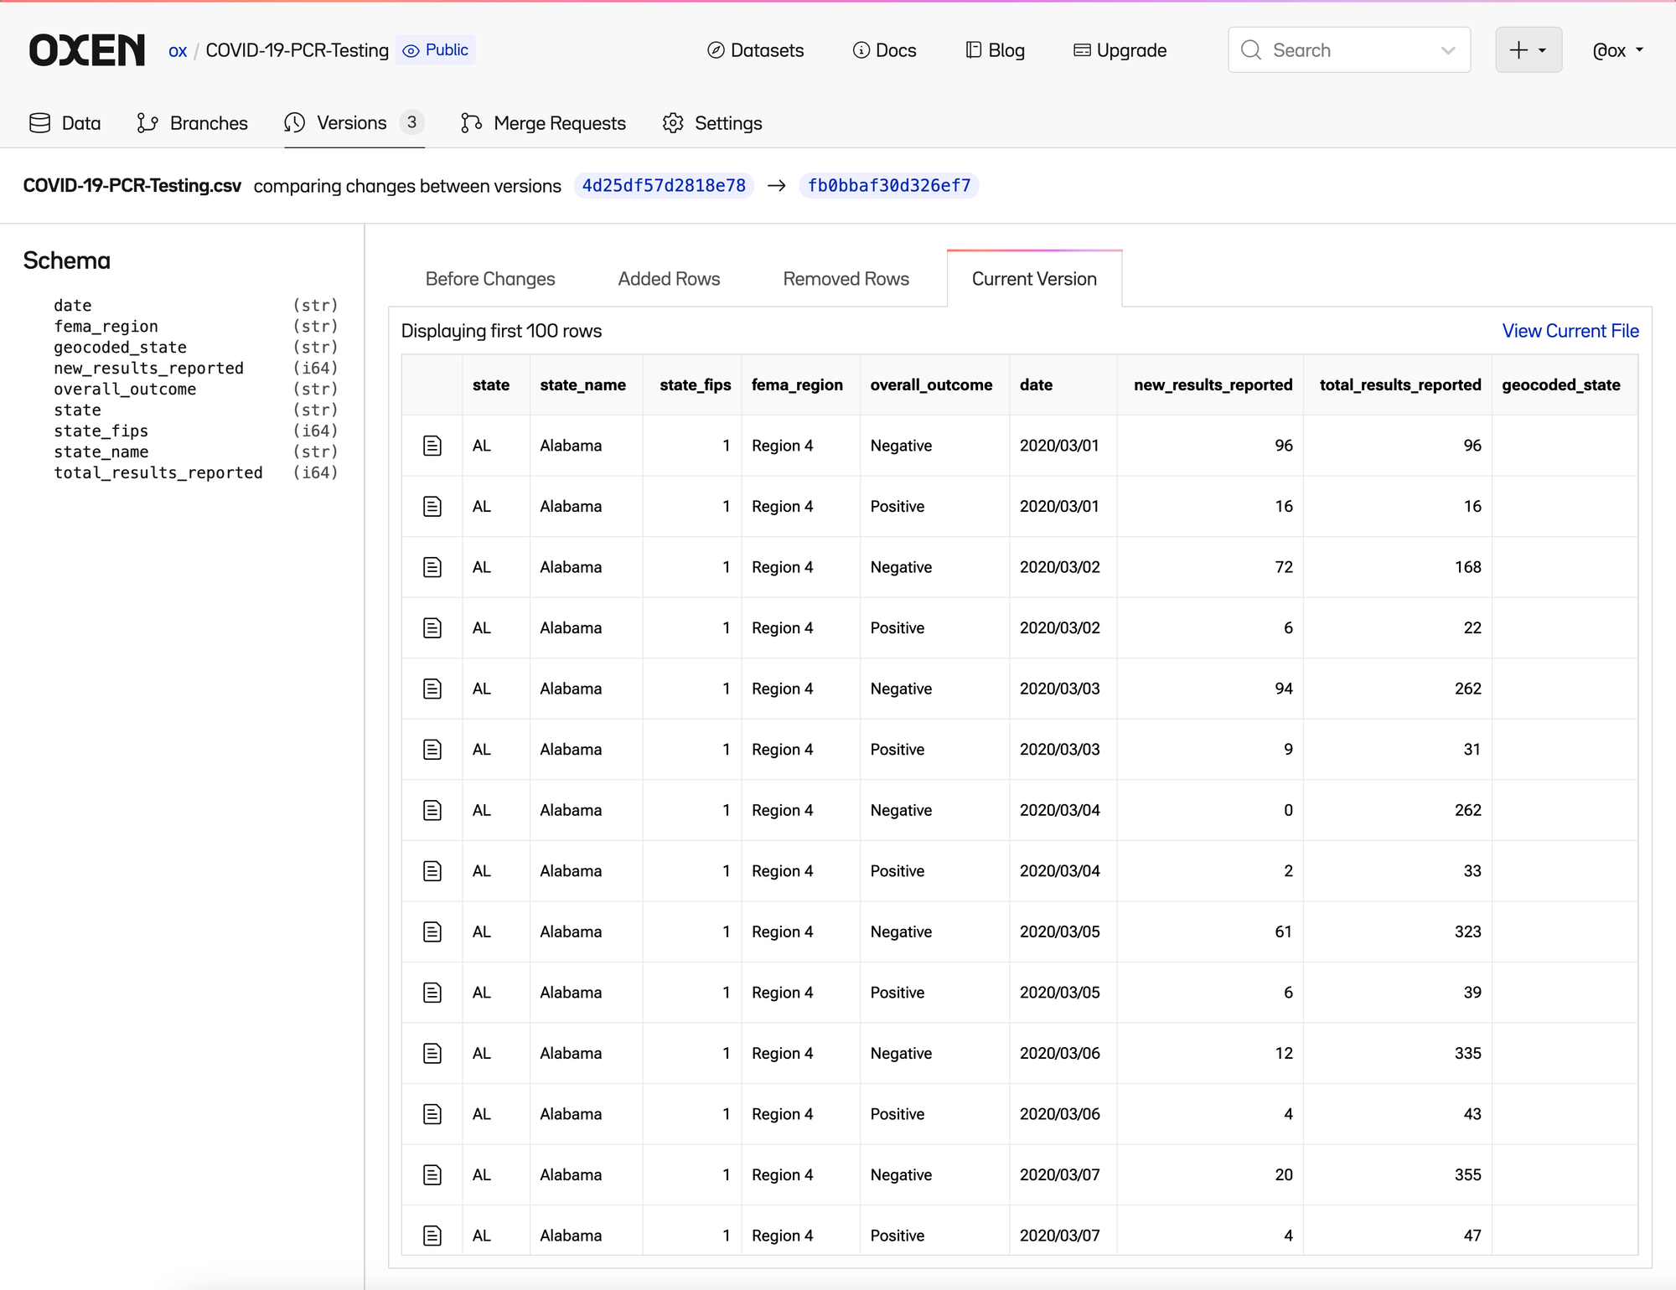1676x1290 pixels.
Task: Click into the Search input field
Action: [x=1341, y=50]
